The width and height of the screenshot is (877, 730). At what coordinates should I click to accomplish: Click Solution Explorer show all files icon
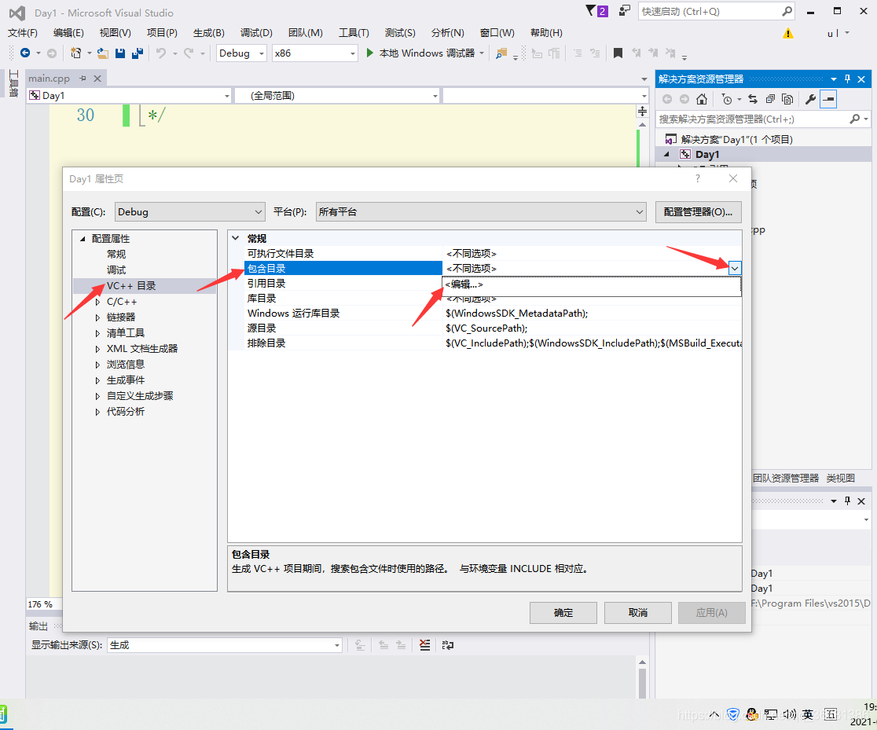coord(787,100)
